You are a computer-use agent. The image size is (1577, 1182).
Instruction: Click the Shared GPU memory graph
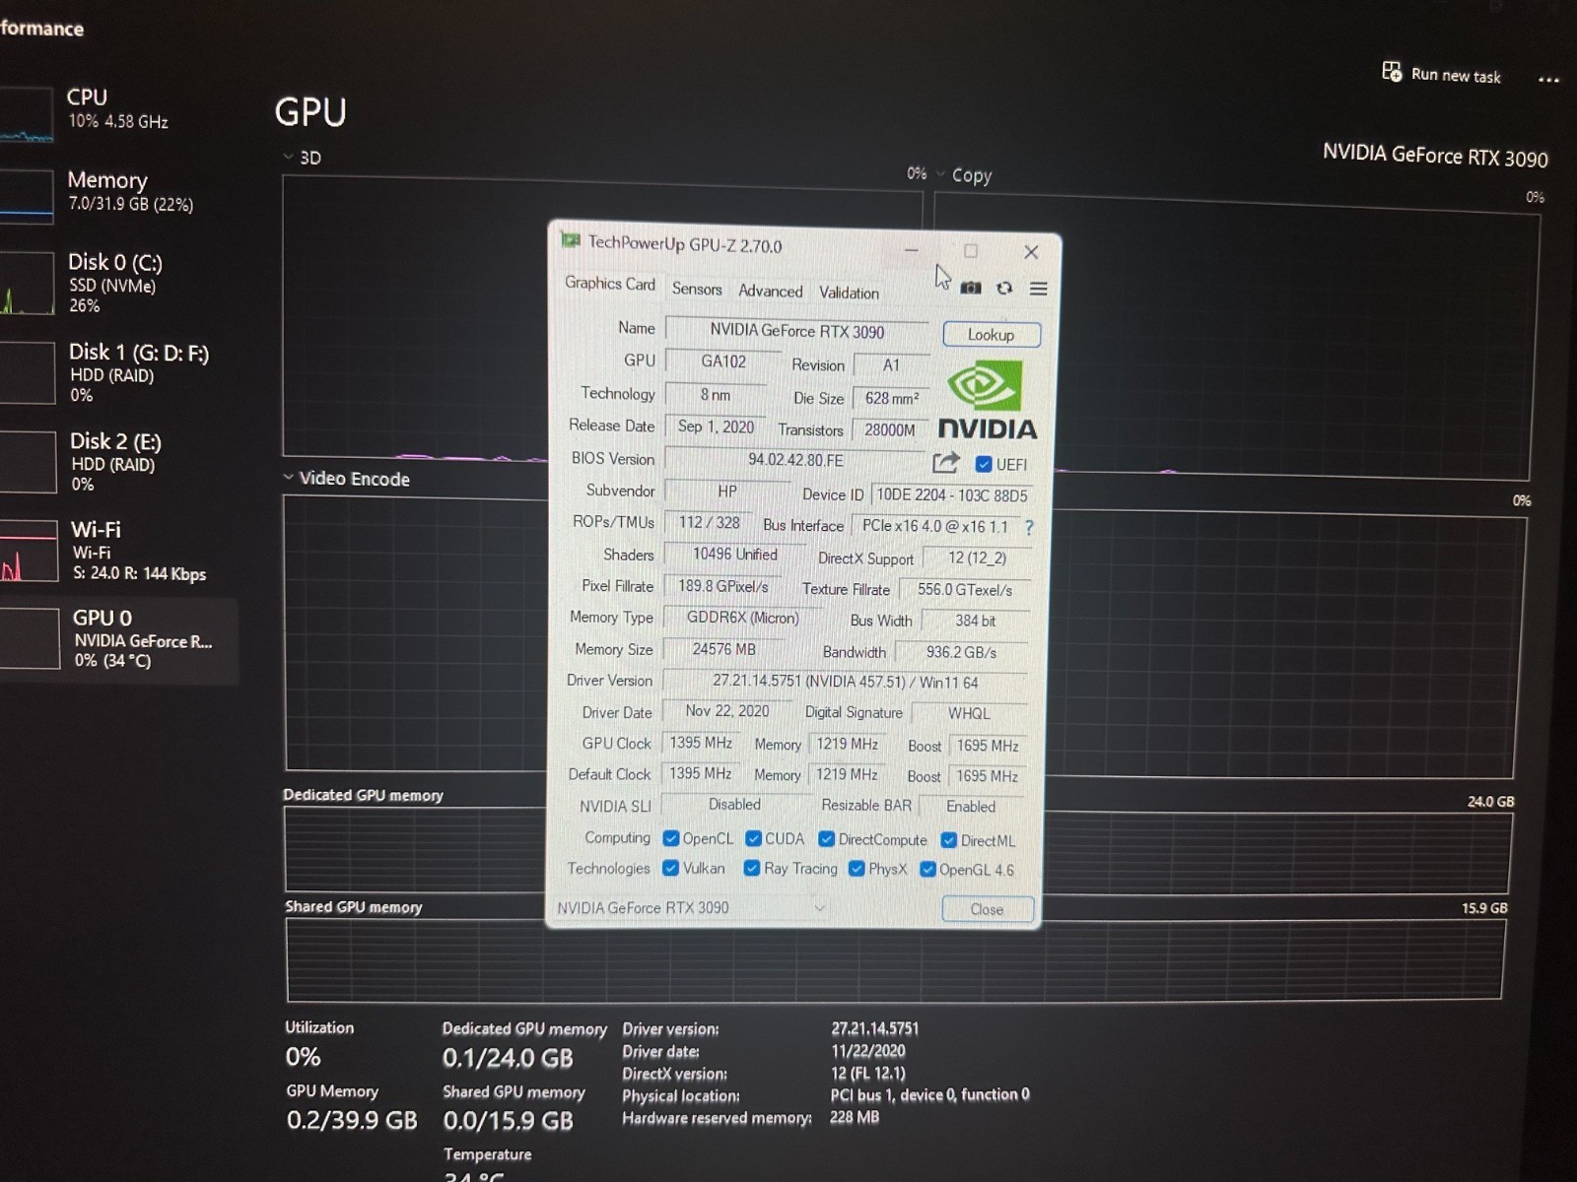(x=894, y=958)
